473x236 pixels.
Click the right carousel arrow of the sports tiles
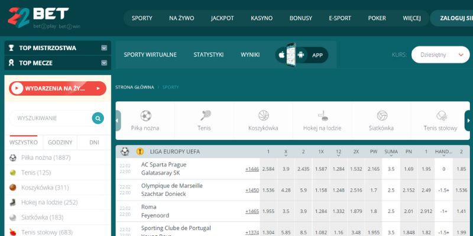tap(468, 120)
